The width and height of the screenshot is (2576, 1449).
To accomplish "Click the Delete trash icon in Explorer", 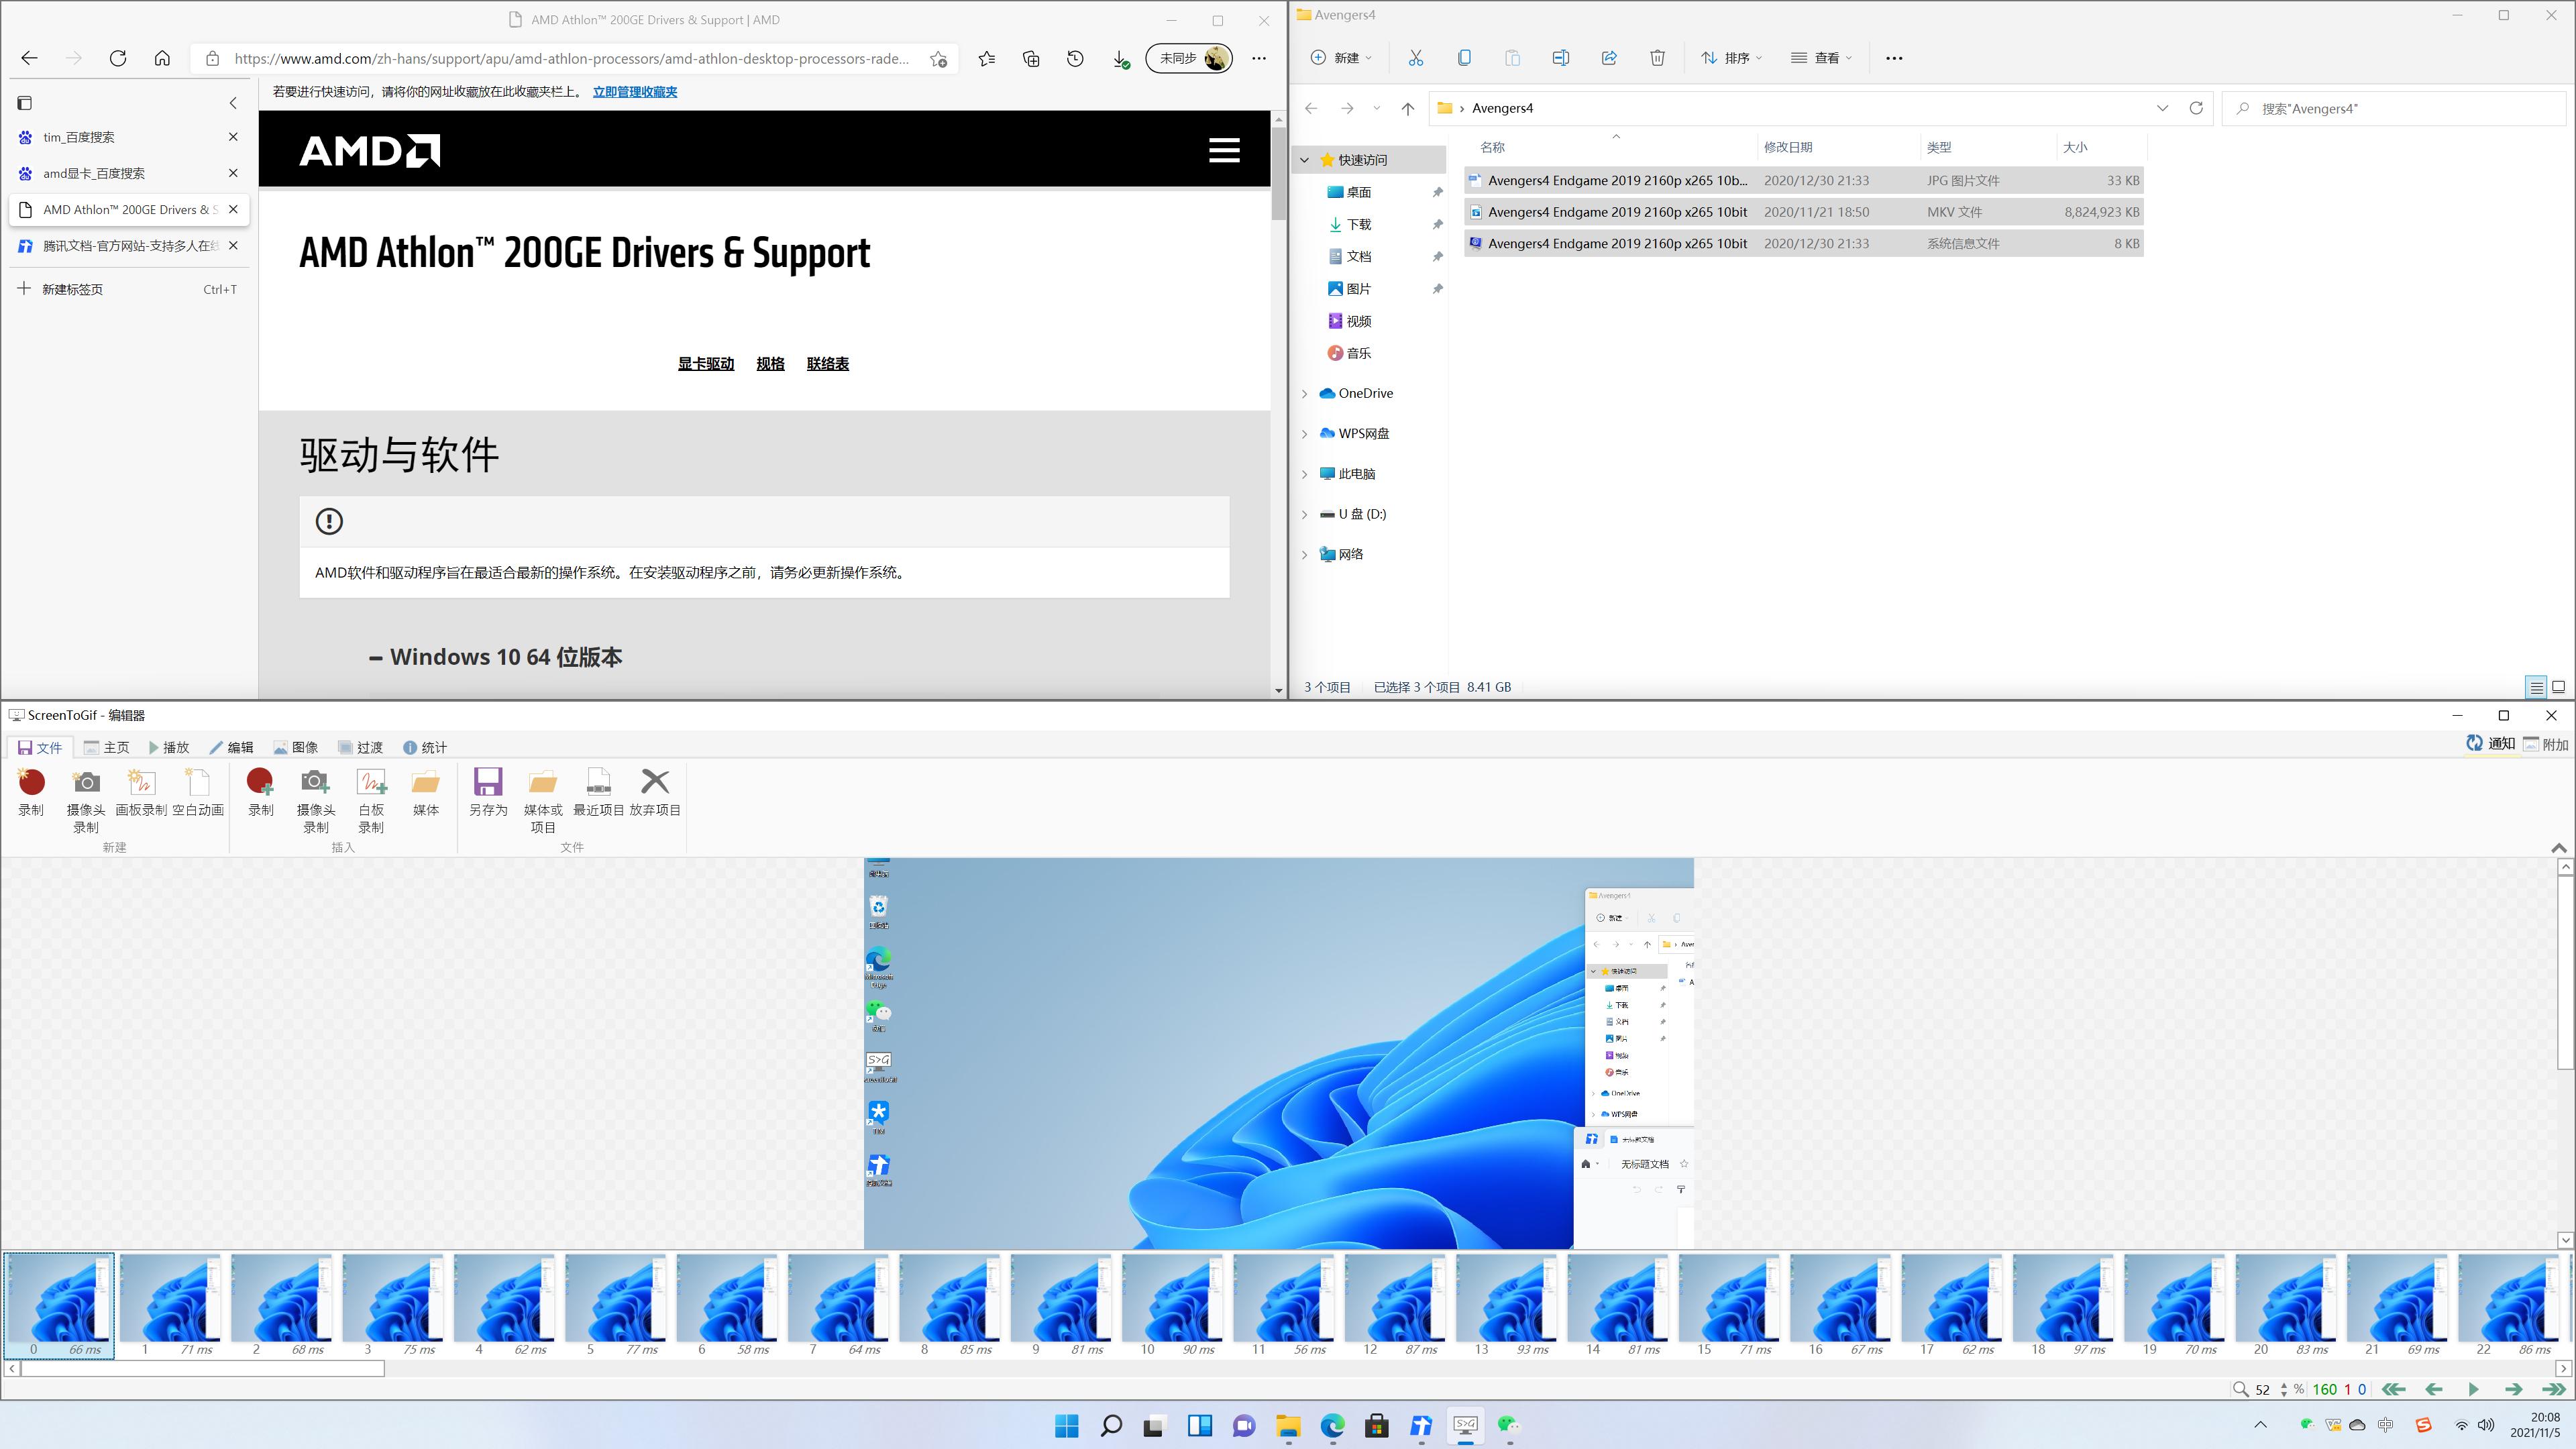I will click(x=1657, y=58).
